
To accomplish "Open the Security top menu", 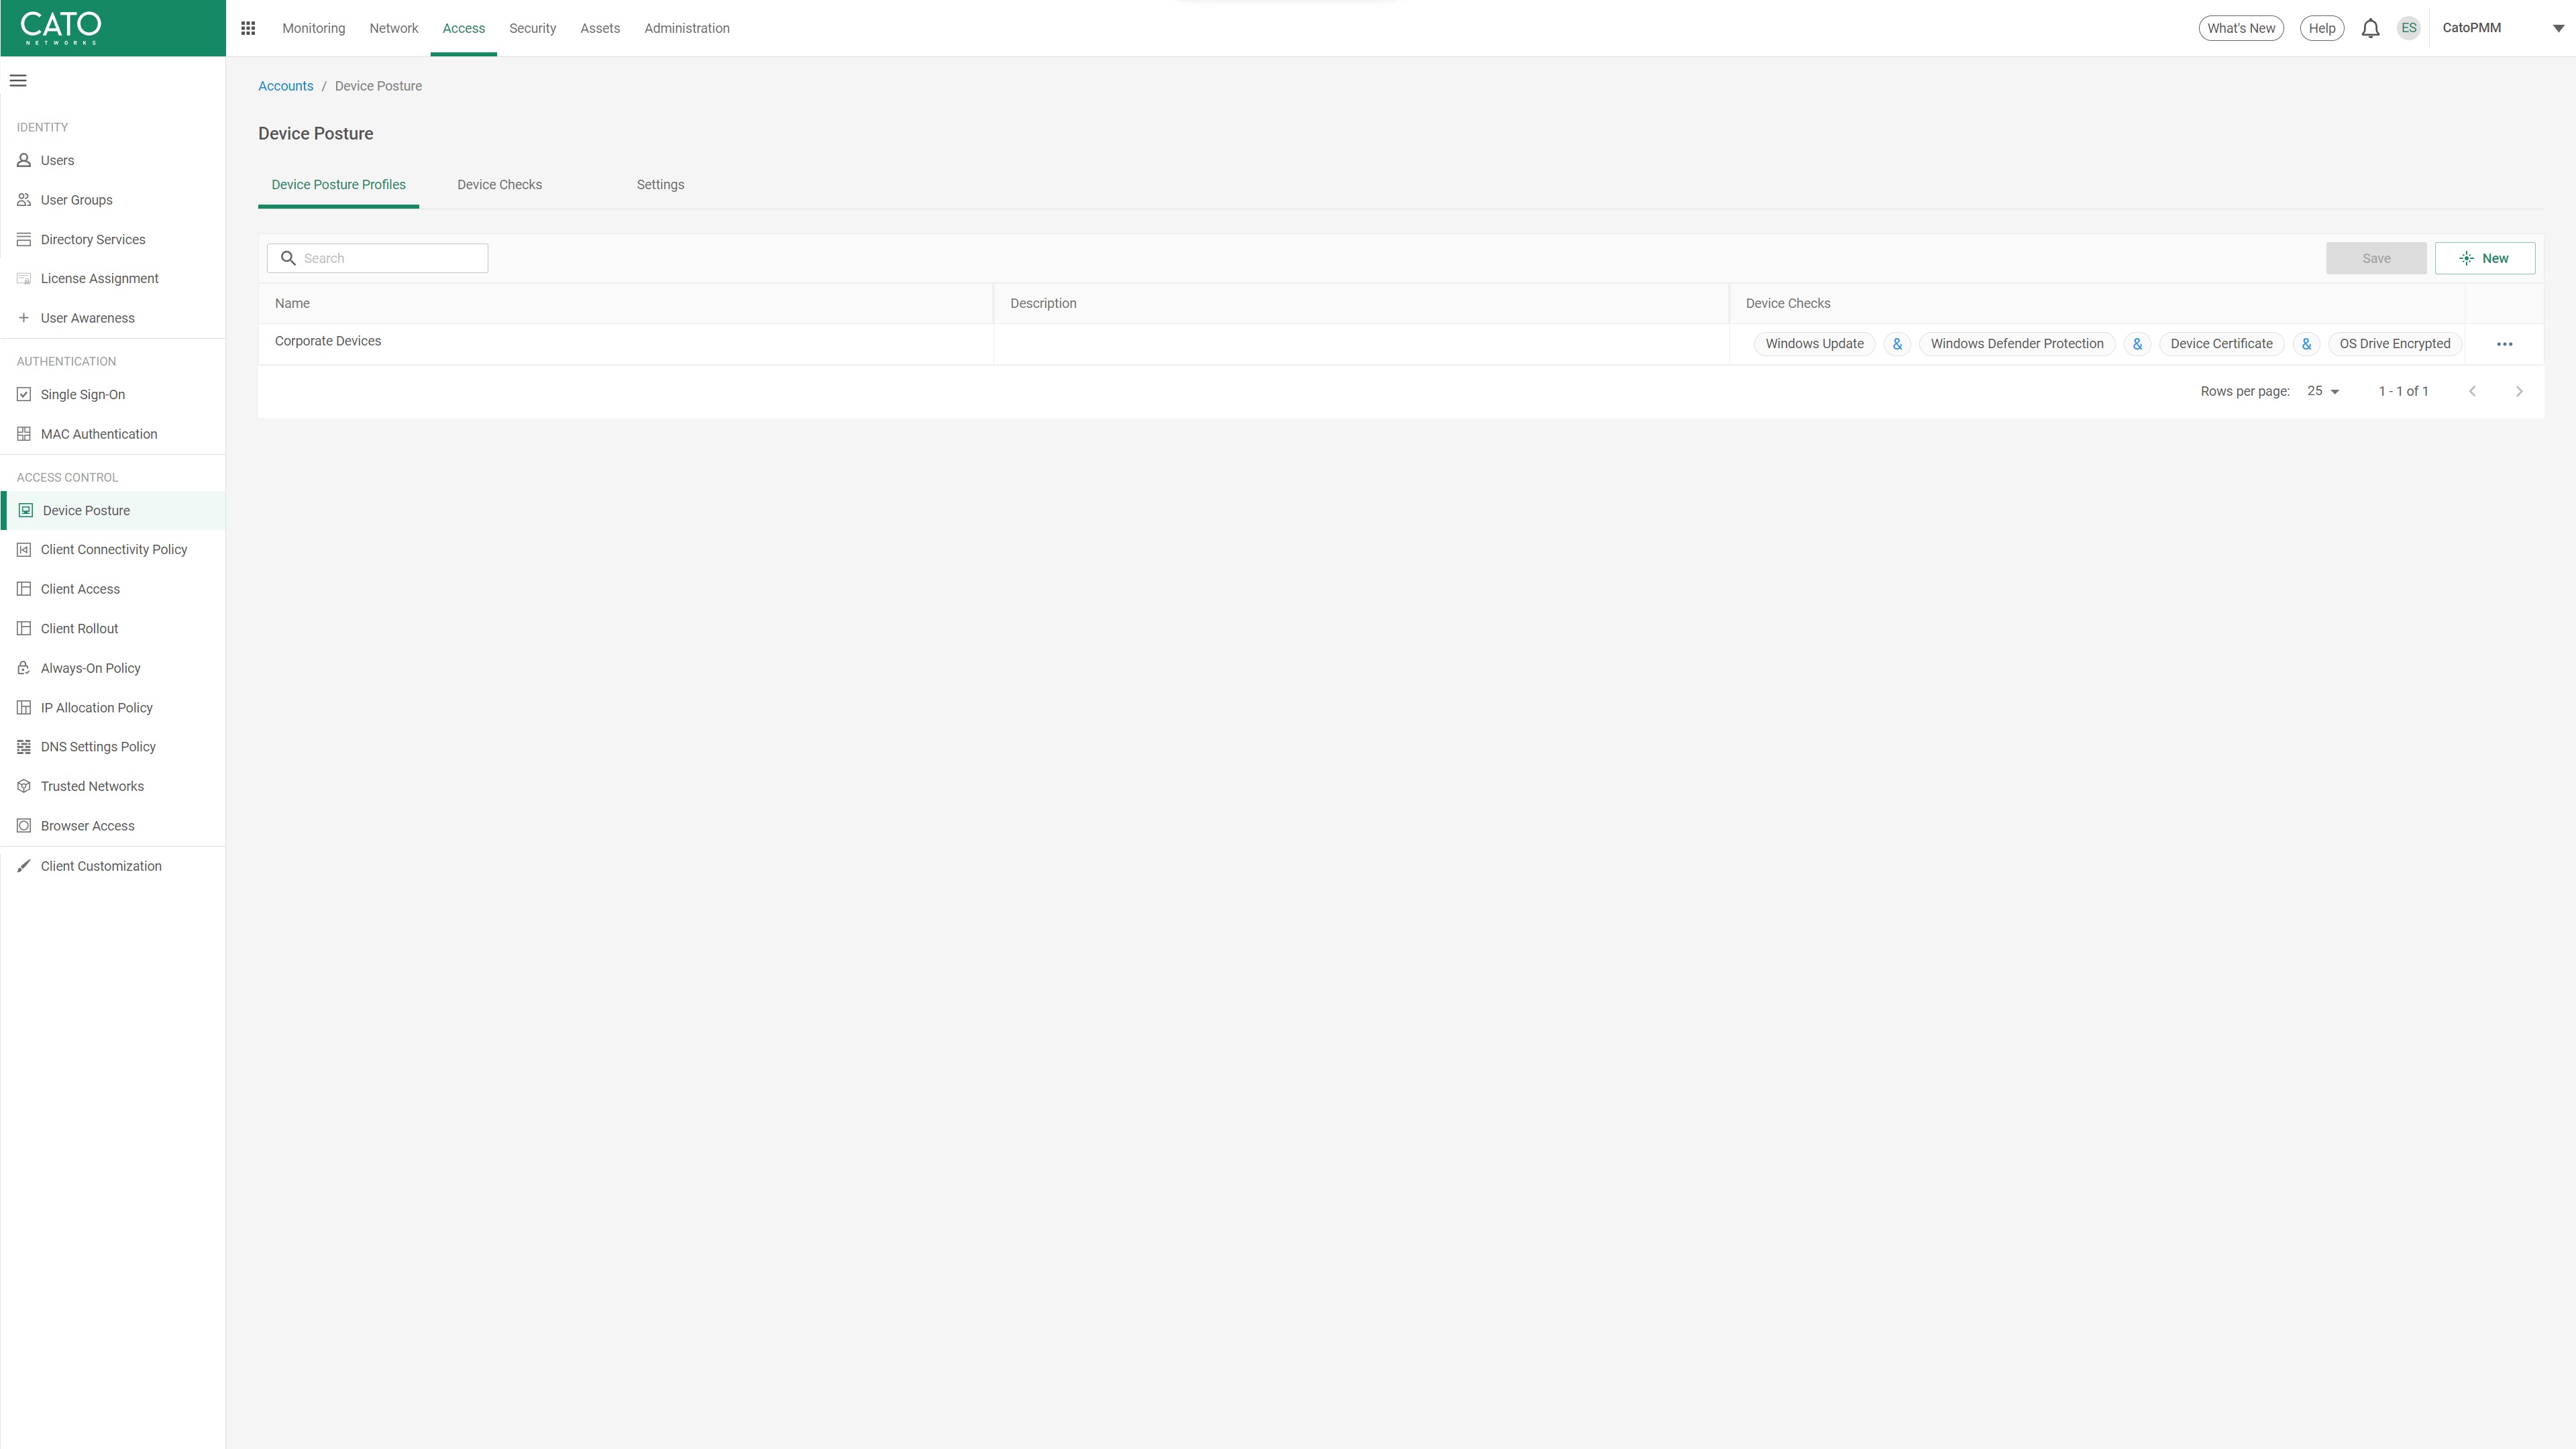I will pos(532,28).
